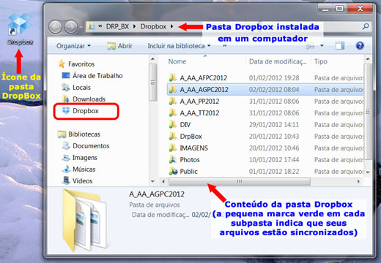381x263 pixels.
Task: Expand the Incluir na biblioteca dropdown
Action: [x=179, y=46]
